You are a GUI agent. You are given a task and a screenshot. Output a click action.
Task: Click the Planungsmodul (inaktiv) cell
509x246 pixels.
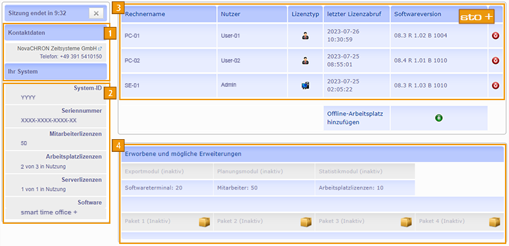coord(264,171)
